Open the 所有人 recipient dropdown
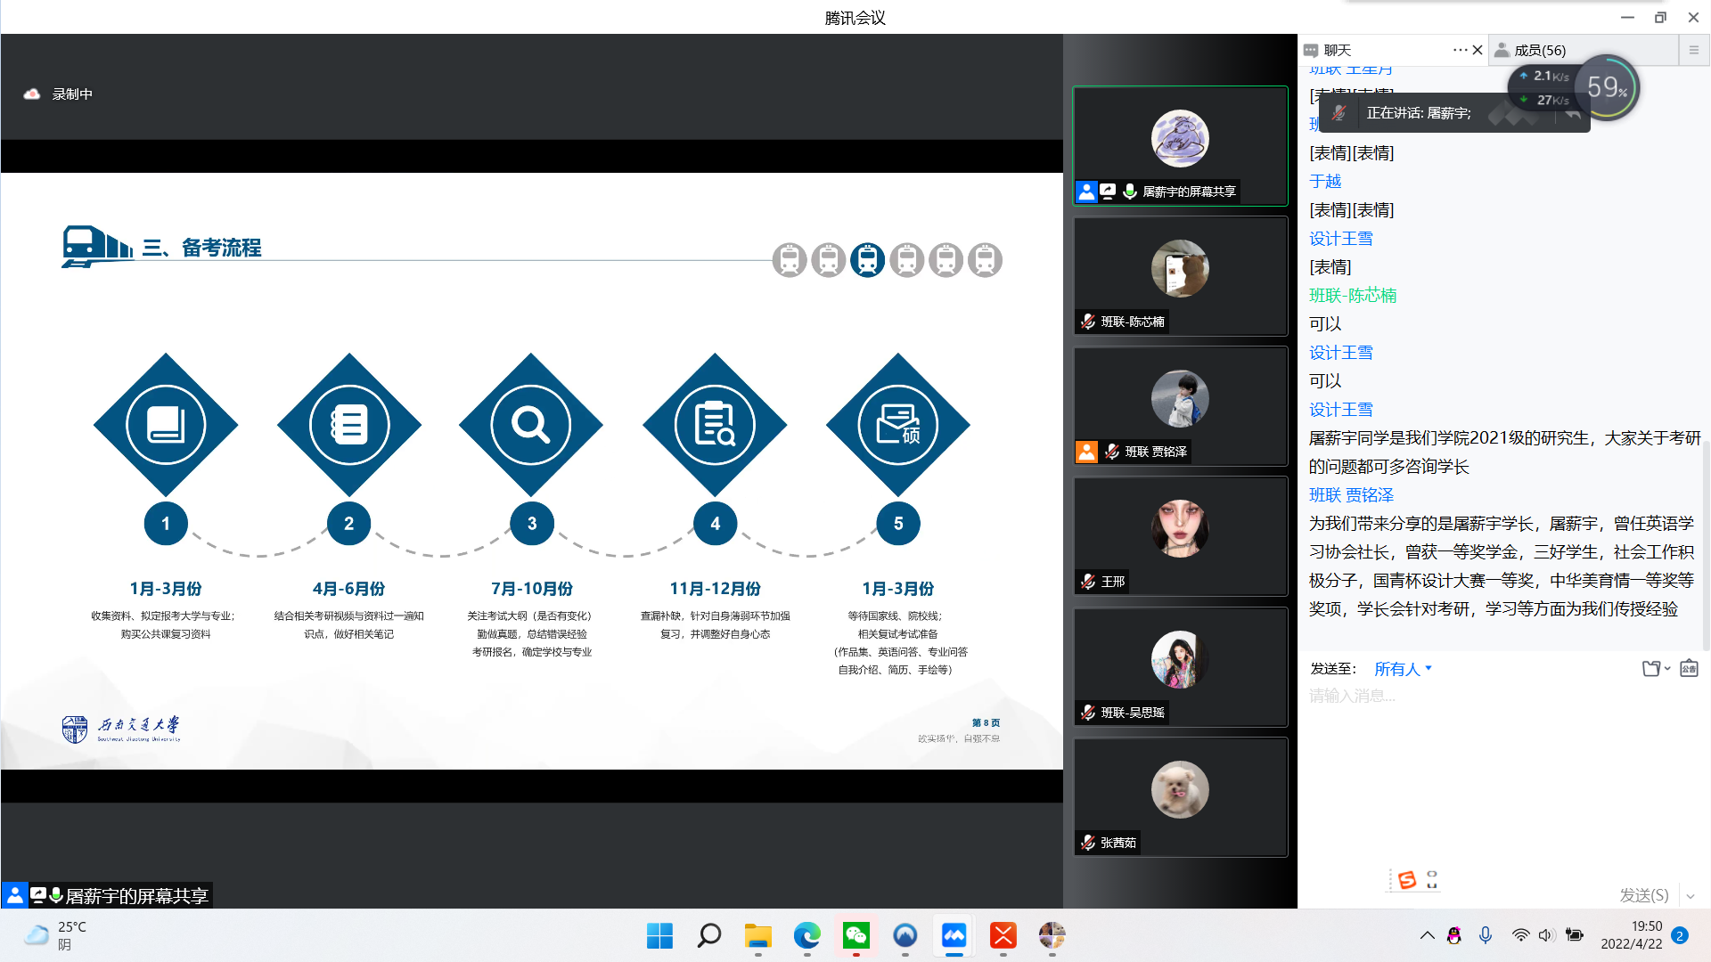The height and width of the screenshot is (962, 1711). pos(1403,669)
